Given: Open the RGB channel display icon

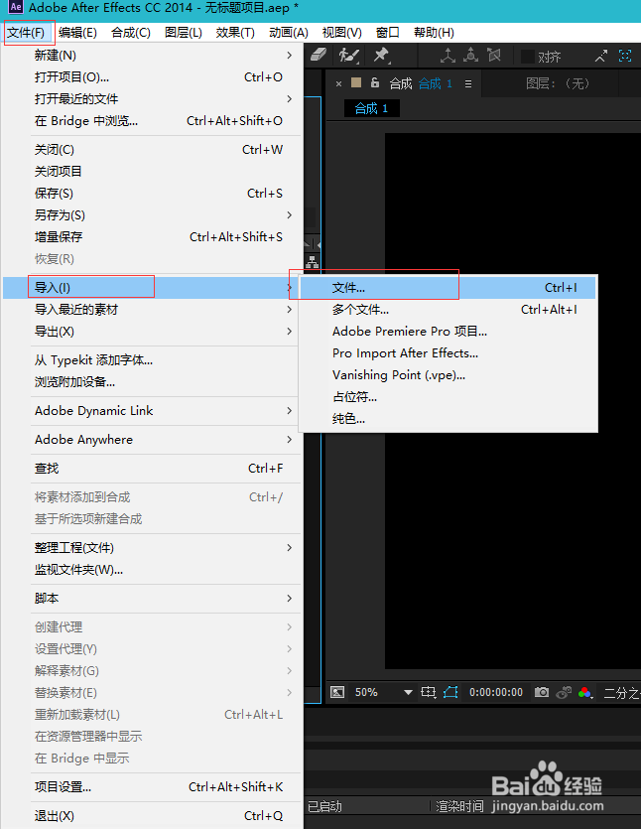Looking at the screenshot, I should pyautogui.click(x=585, y=693).
